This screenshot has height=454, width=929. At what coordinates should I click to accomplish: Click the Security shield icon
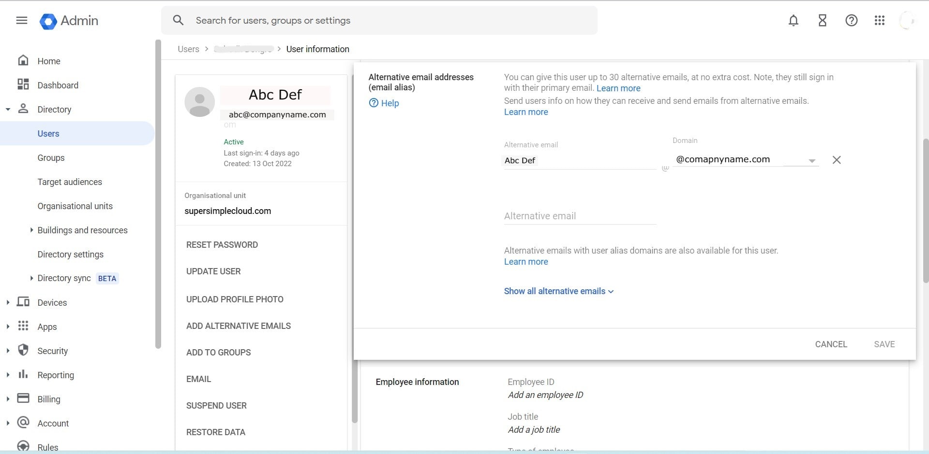[x=23, y=350]
